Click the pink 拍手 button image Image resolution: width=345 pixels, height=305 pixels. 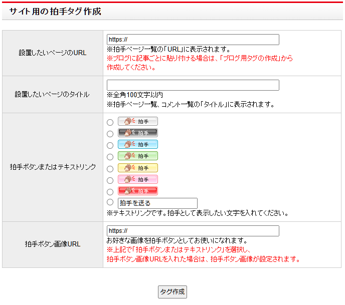[x=138, y=179]
